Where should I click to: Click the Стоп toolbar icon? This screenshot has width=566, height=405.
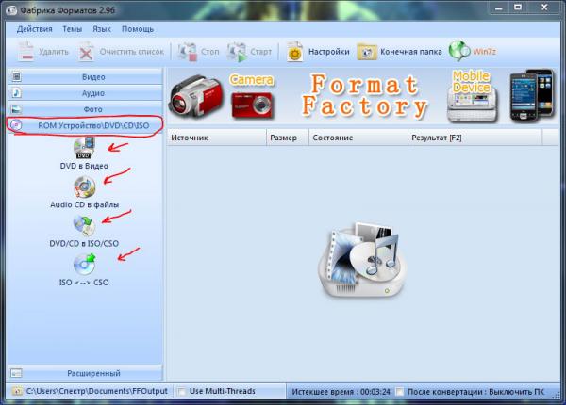(188, 52)
